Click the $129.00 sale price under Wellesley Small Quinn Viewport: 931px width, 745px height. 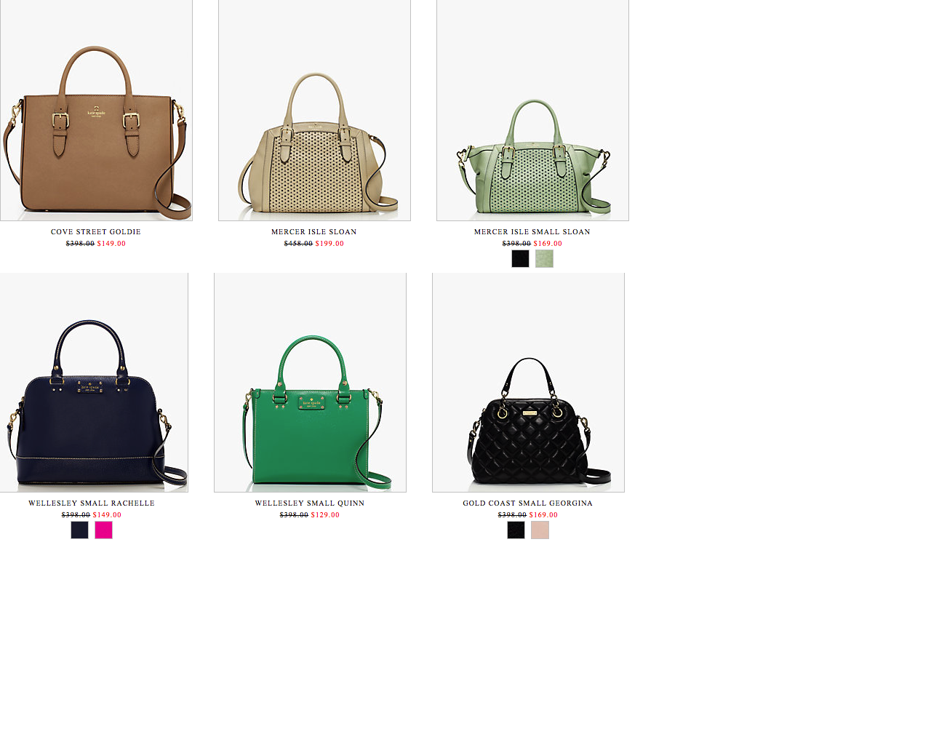[325, 515]
